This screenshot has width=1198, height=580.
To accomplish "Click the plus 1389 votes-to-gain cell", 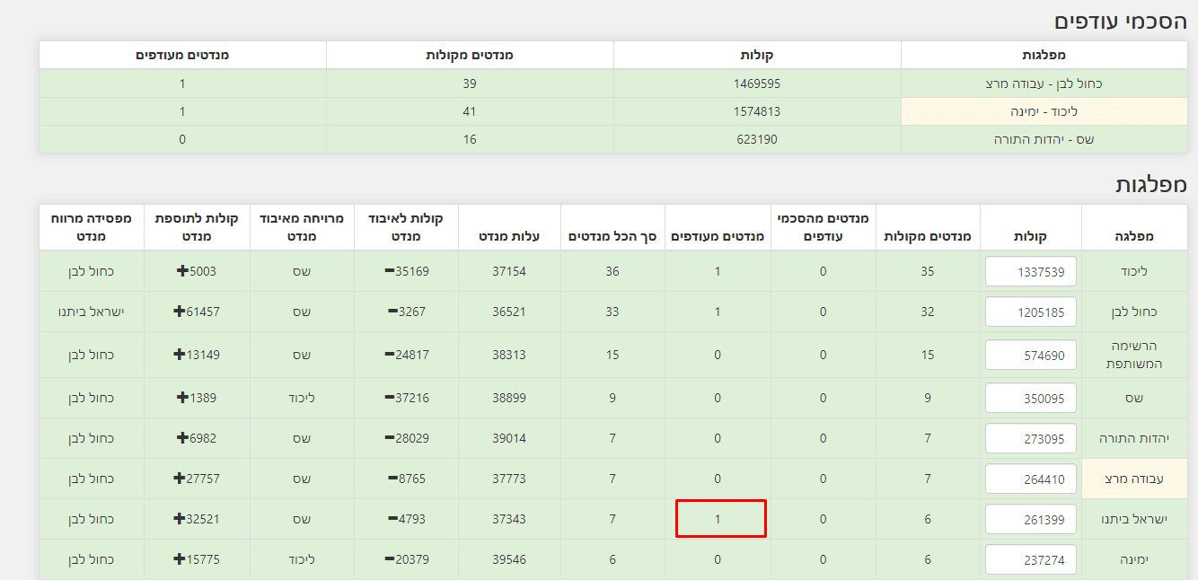I will pyautogui.click(x=197, y=398).
